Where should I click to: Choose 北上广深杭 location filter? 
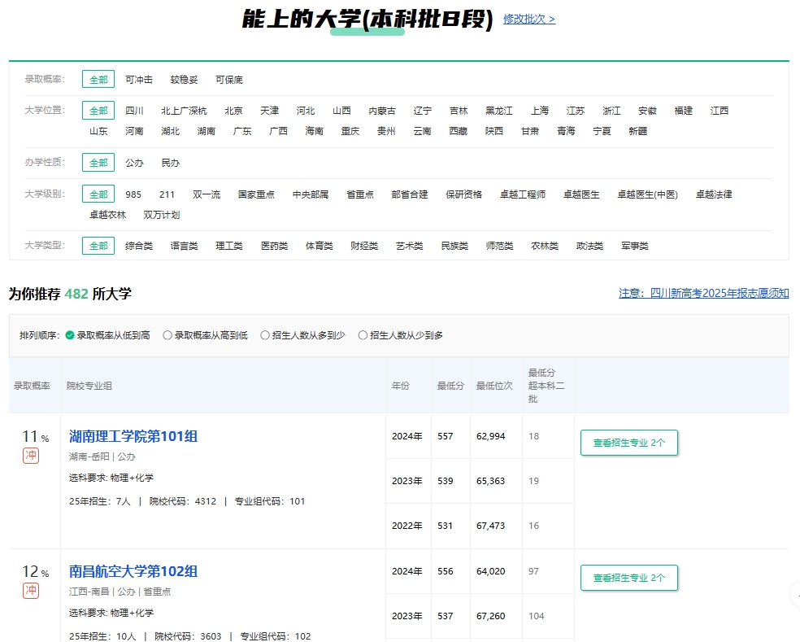coord(184,111)
